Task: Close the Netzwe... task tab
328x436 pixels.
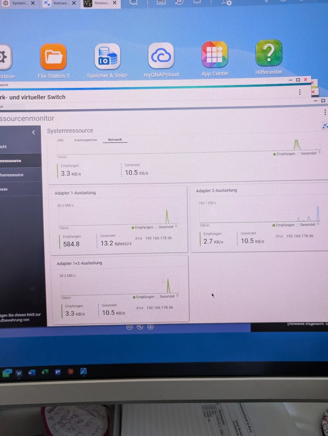Action: coord(74,3)
